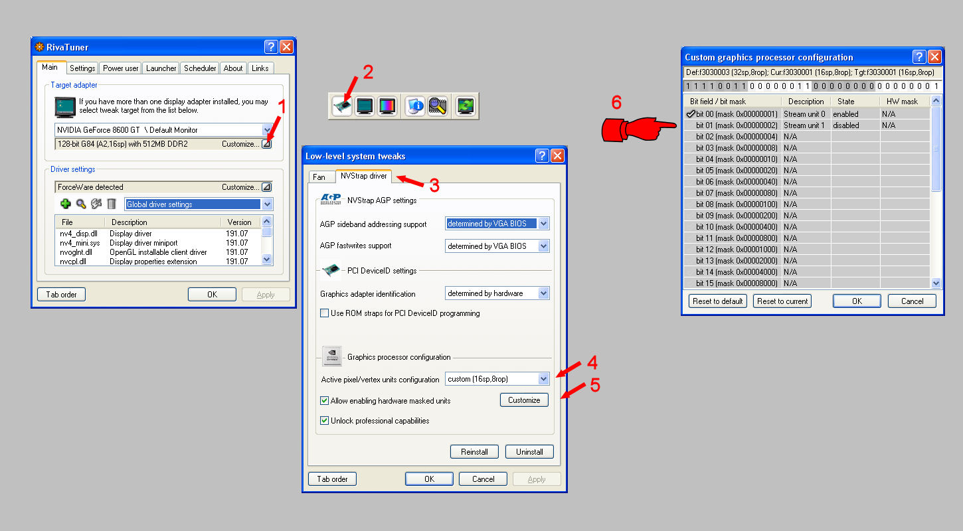The width and height of the screenshot is (963, 531).
Task: Click help button in Custom graphics processor window
Action: pos(919,56)
